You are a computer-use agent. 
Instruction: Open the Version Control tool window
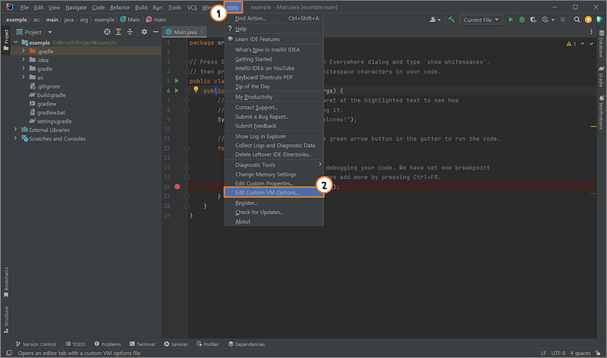pos(36,344)
